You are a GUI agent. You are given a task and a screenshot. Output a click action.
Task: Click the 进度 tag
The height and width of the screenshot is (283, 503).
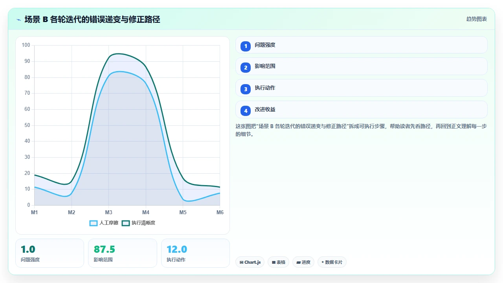pyautogui.click(x=303, y=262)
